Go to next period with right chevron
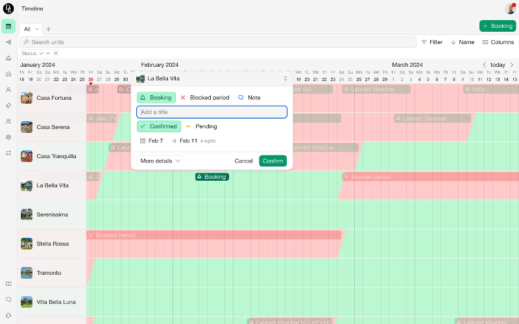Viewport: 519px width, 324px height. [512, 65]
